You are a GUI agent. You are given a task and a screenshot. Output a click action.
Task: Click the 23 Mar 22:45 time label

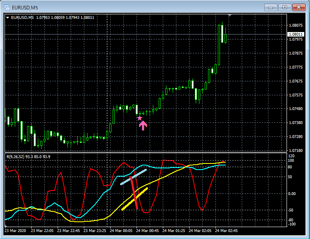[x=68, y=230]
